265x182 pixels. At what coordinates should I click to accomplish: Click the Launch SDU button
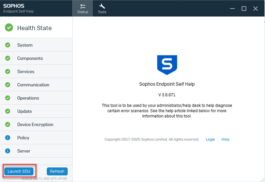point(19,171)
